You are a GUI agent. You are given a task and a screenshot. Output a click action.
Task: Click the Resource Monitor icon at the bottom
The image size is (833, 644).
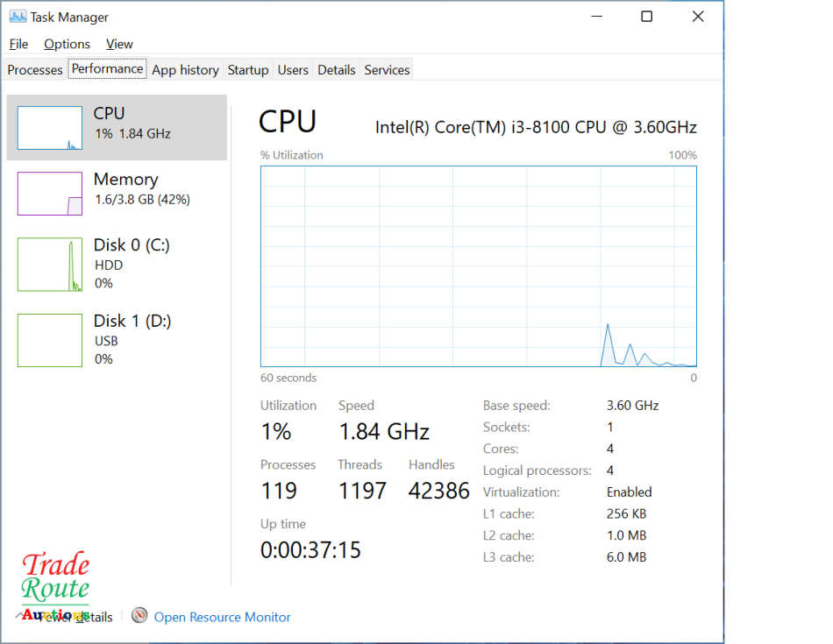139,616
